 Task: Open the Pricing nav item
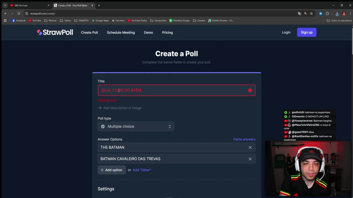click(167, 32)
